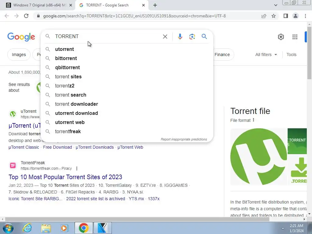Clear the search box with the X
The width and height of the screenshot is (312, 234).
[x=165, y=37]
